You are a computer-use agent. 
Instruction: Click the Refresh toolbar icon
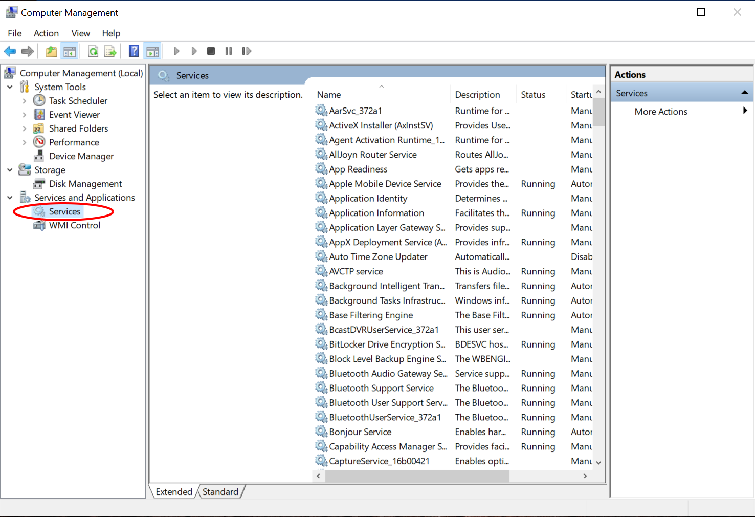pyautogui.click(x=93, y=51)
